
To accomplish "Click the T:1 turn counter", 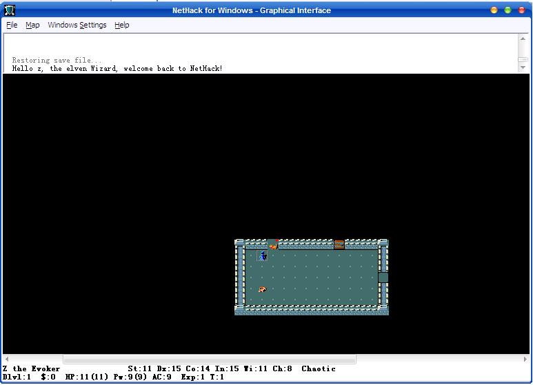I will pyautogui.click(x=217, y=377).
